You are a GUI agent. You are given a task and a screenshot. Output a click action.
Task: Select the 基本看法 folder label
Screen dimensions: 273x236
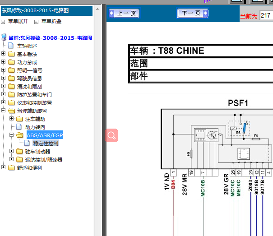pos(27,54)
